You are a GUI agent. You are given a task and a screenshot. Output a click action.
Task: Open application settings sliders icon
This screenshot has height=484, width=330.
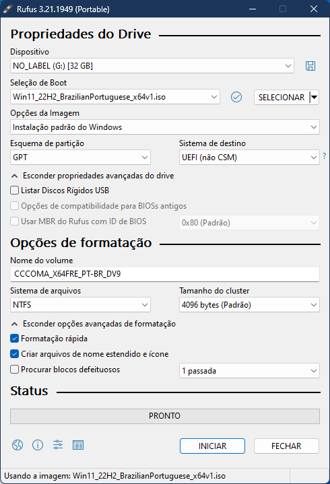(x=58, y=445)
